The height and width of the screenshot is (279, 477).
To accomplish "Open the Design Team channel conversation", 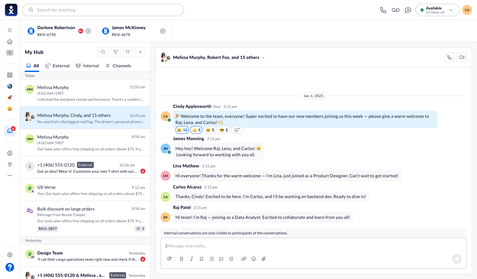I will pos(85,256).
